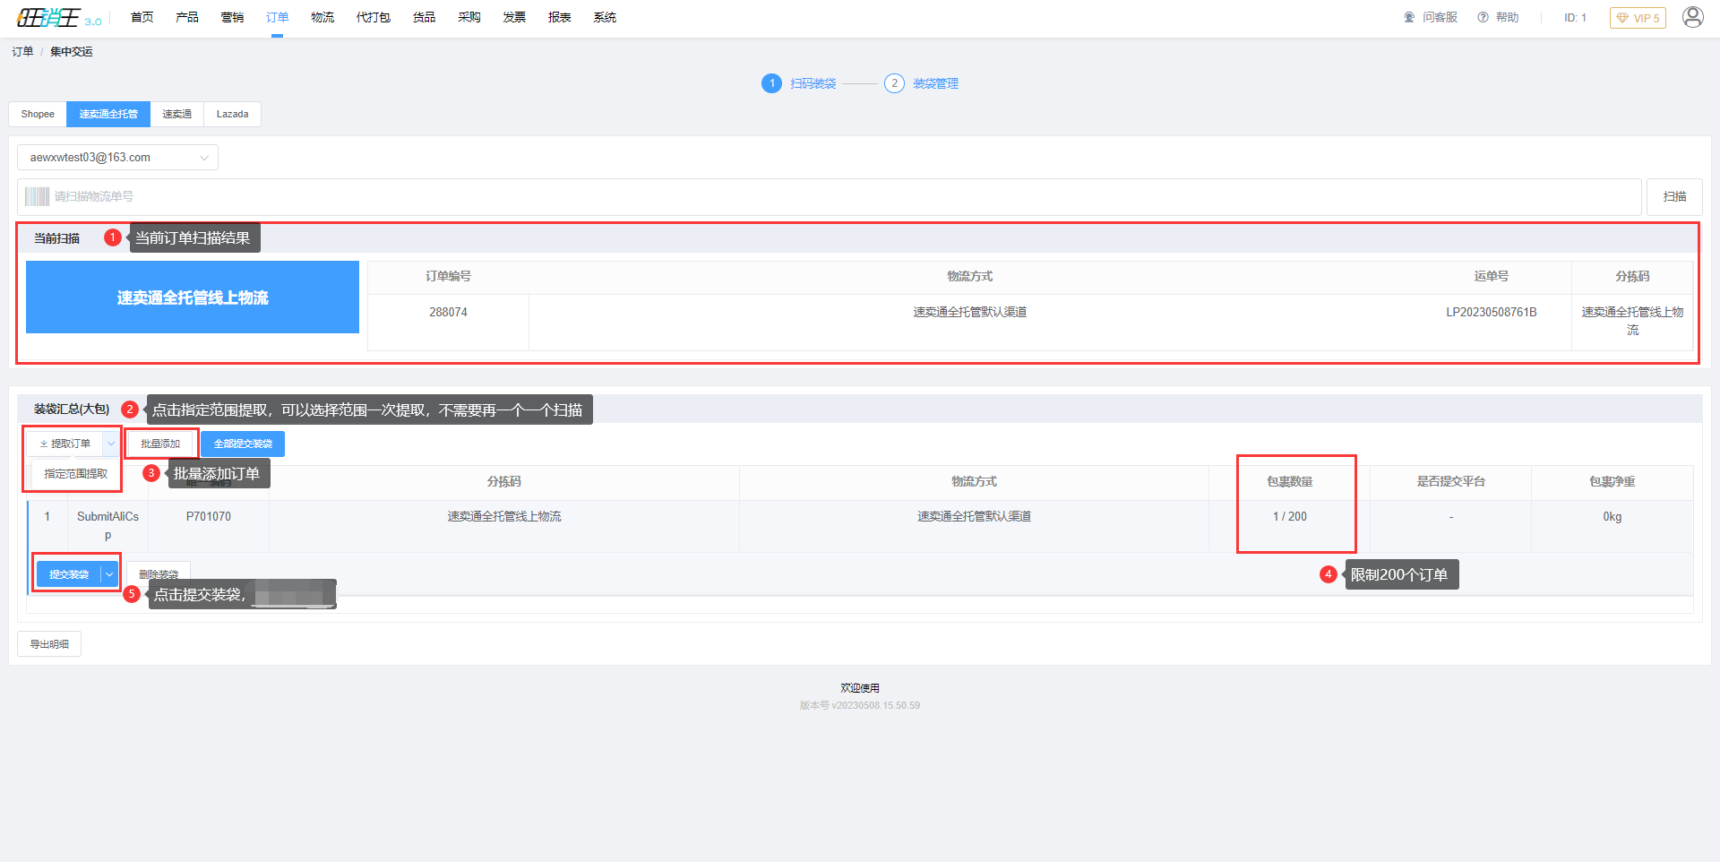Open the 系统 menu
Image resolution: width=1720 pixels, height=862 pixels.
[605, 17]
